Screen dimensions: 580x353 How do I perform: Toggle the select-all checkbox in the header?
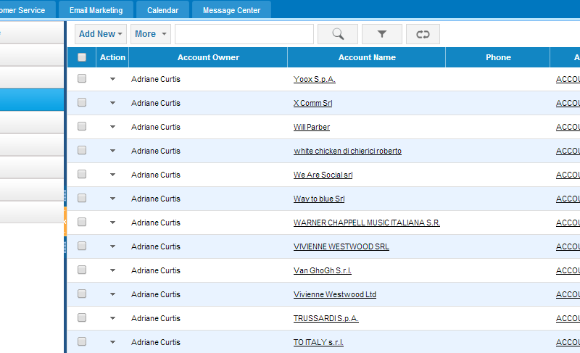point(82,57)
